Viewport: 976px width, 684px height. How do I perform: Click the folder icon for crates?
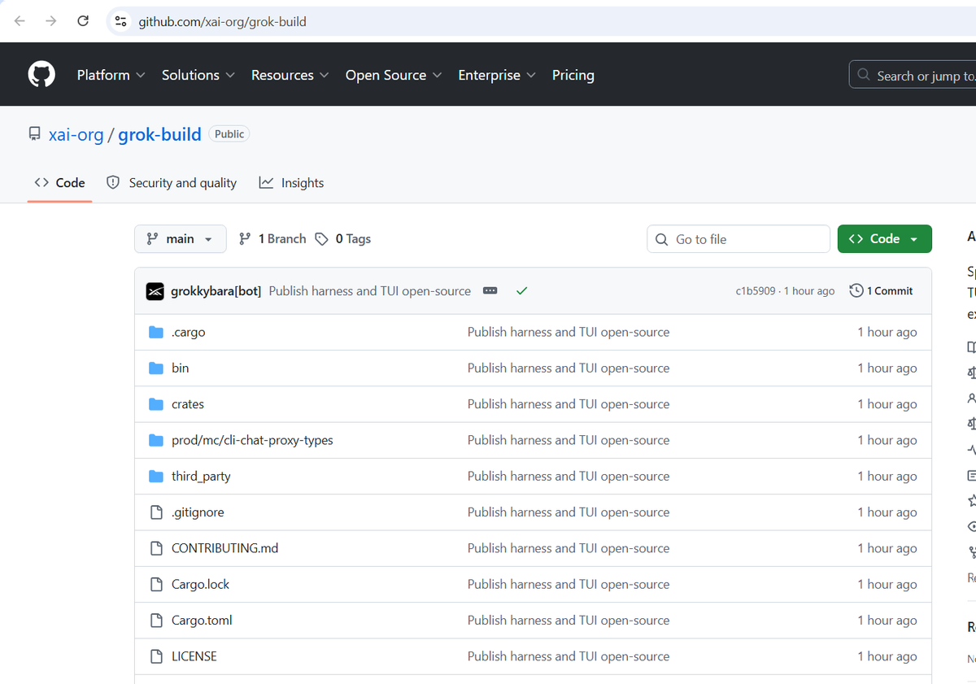156,404
